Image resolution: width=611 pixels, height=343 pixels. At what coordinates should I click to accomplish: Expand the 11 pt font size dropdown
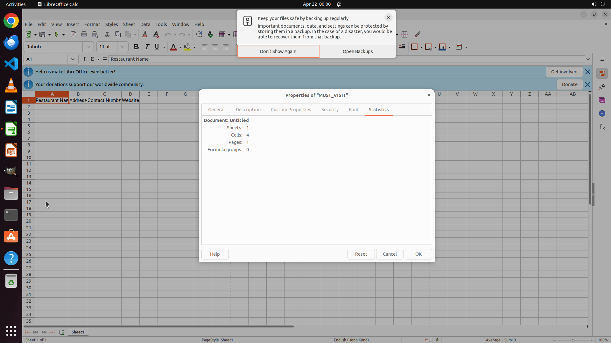123,47
